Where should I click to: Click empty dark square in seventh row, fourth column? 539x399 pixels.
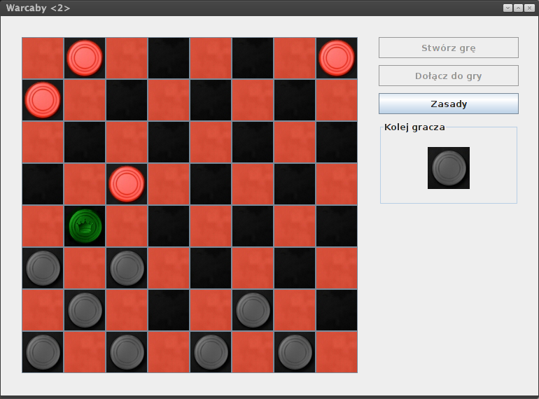(169, 310)
